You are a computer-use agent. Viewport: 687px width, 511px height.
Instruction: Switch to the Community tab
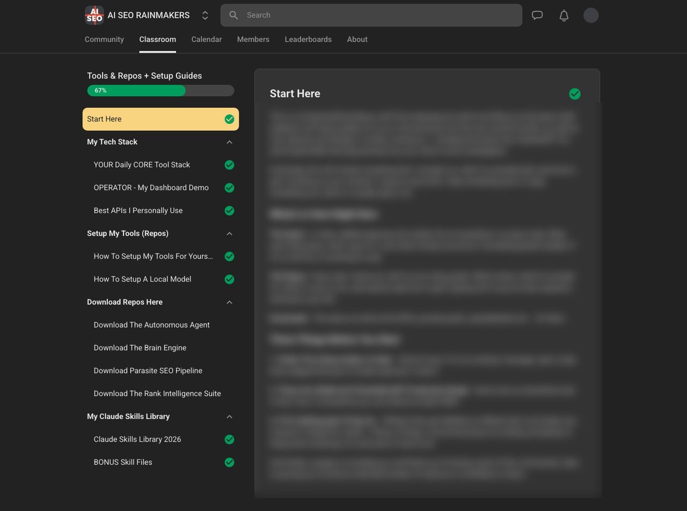(x=104, y=39)
